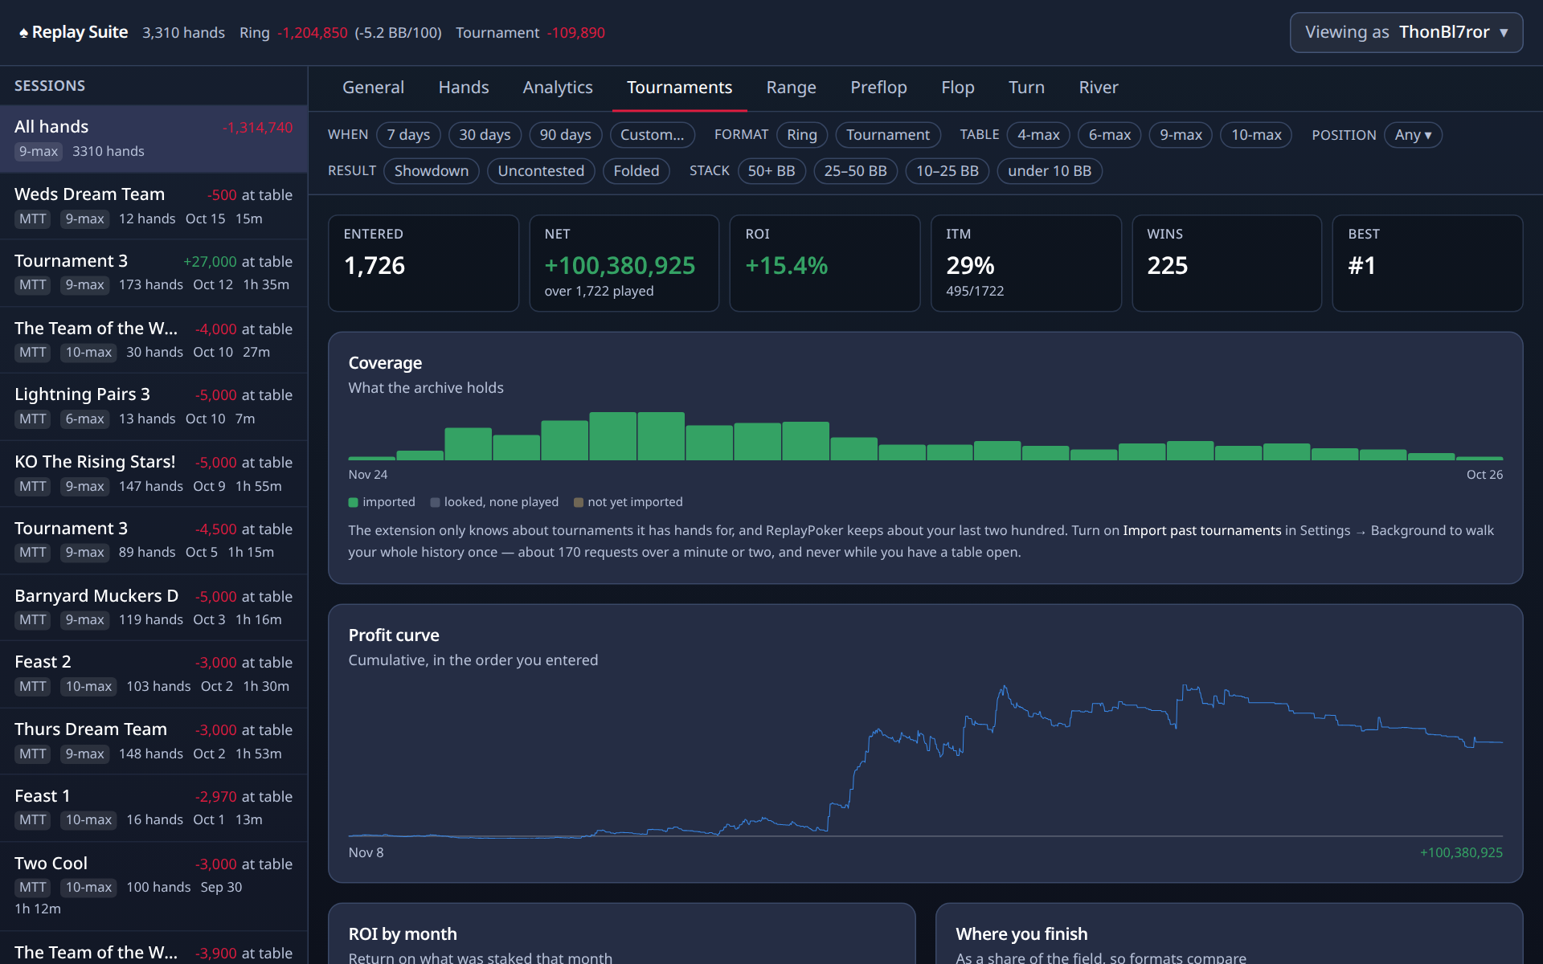Screen dimensions: 1543x964
Task: Filter results by Showdown
Action: pos(431,171)
